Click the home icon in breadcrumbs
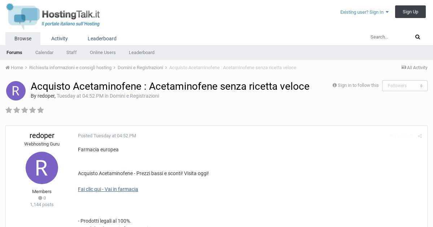The width and height of the screenshot is (433, 227). click(8, 68)
